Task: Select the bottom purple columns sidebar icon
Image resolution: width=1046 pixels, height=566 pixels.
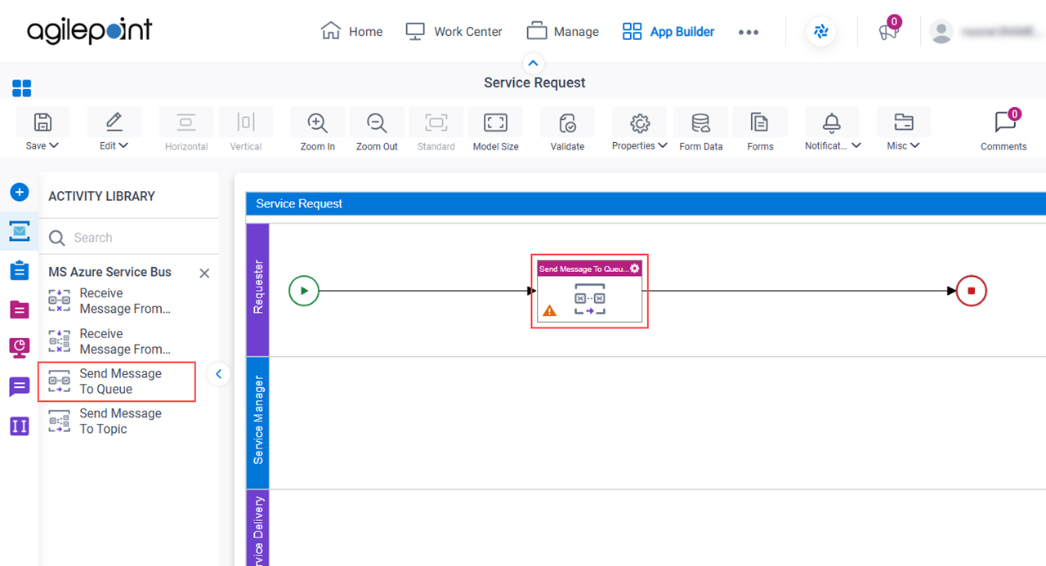Action: coord(20,426)
